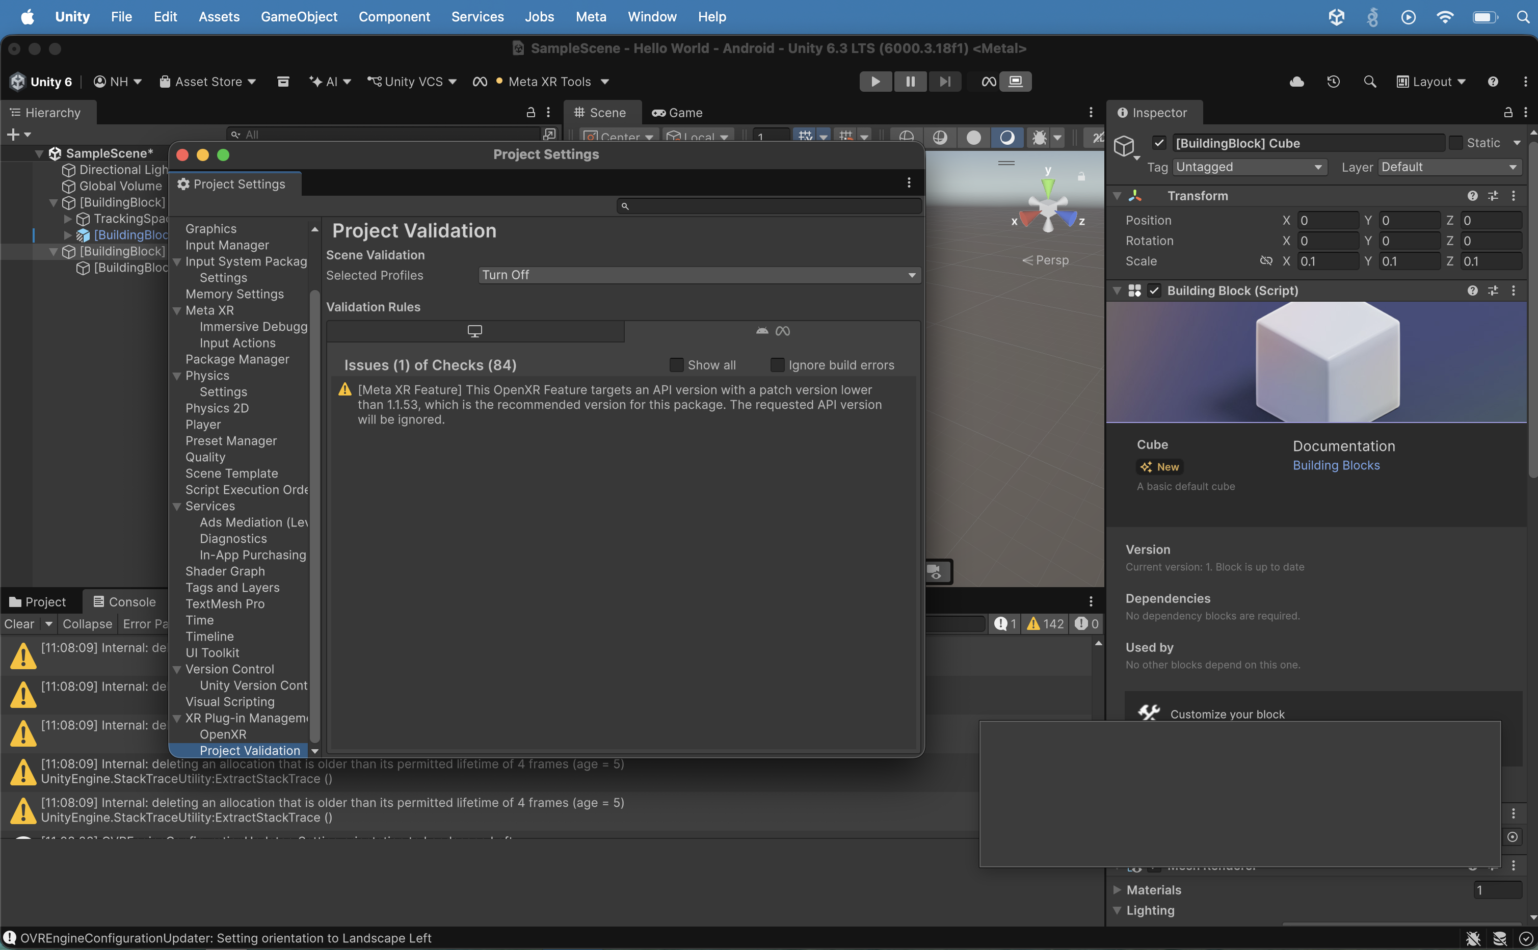The height and width of the screenshot is (950, 1538).
Task: Toggle console warnings filter showing 142
Action: click(1045, 624)
